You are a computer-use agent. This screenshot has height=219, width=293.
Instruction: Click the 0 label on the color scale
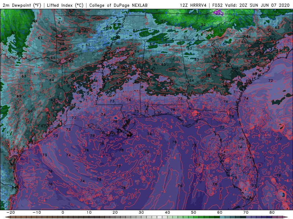63,212
